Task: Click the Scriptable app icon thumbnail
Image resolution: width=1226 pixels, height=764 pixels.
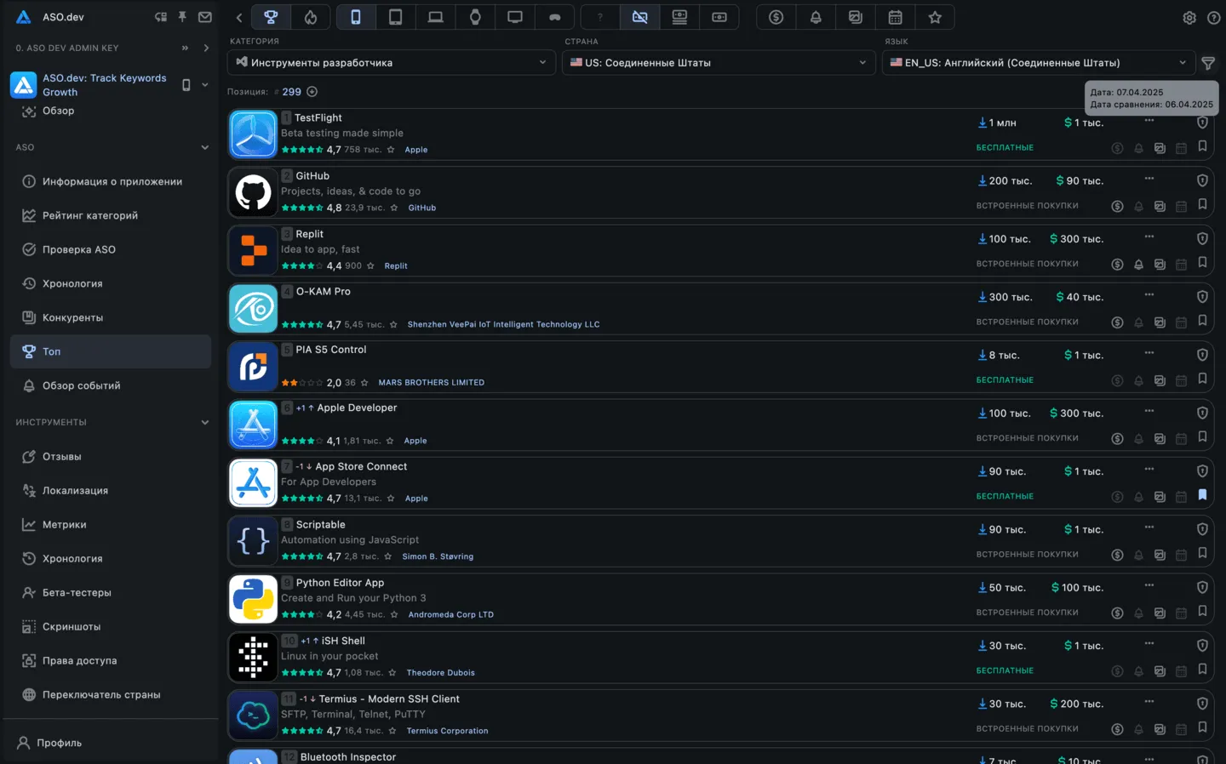Action: pyautogui.click(x=253, y=541)
